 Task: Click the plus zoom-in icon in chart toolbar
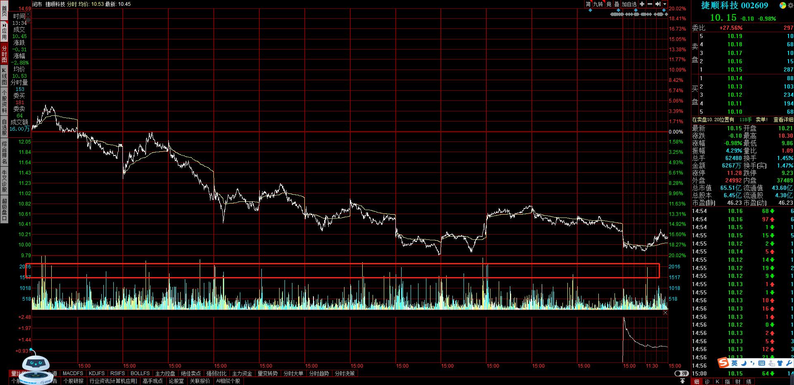pos(642,4)
